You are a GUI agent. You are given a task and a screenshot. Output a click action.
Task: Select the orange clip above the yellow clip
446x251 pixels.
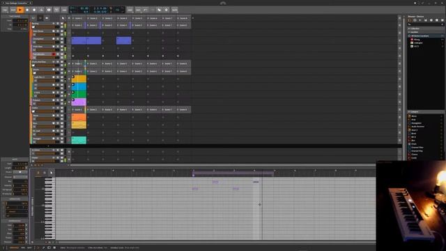tap(79, 117)
